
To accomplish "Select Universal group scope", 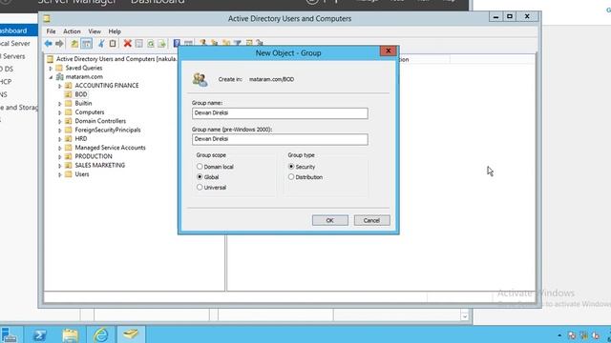I will (200, 187).
